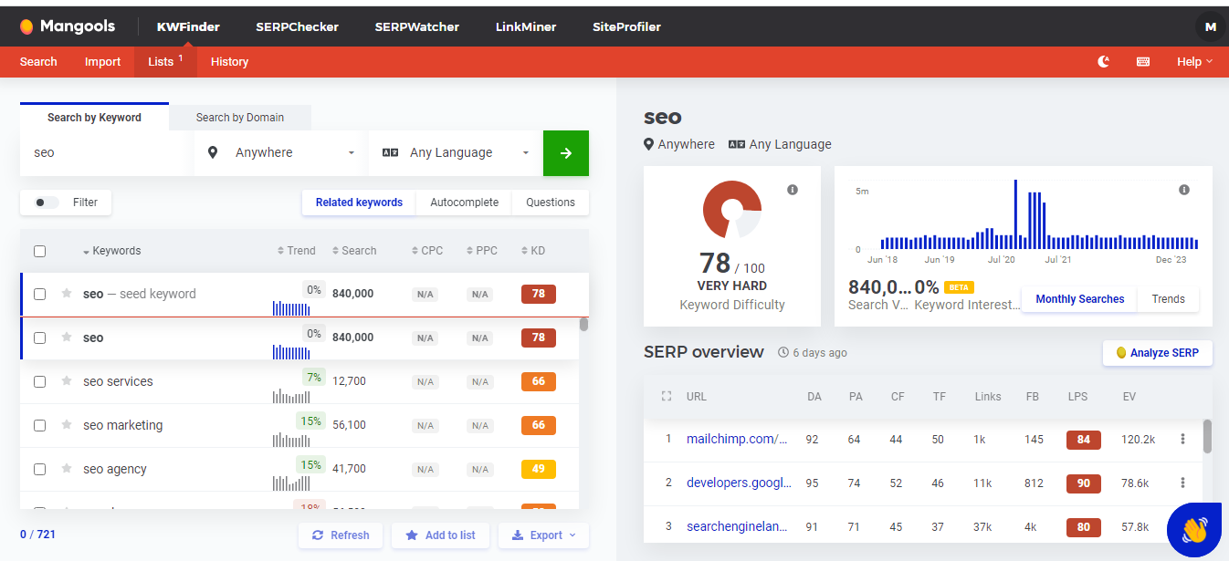Tick the select-all keywords header checkbox

pos(39,251)
